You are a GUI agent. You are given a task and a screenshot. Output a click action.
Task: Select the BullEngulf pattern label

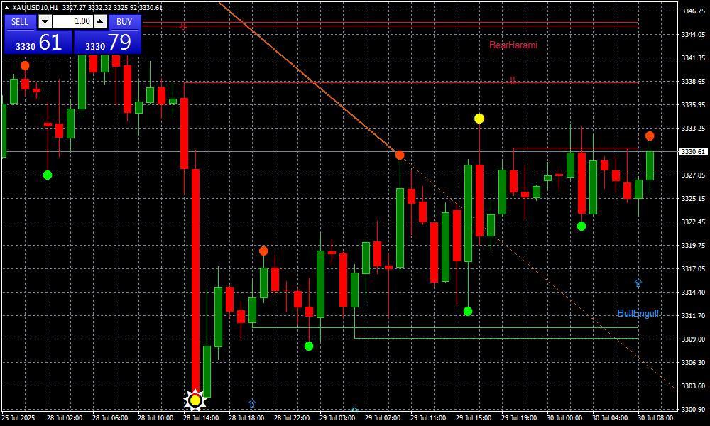click(x=638, y=313)
